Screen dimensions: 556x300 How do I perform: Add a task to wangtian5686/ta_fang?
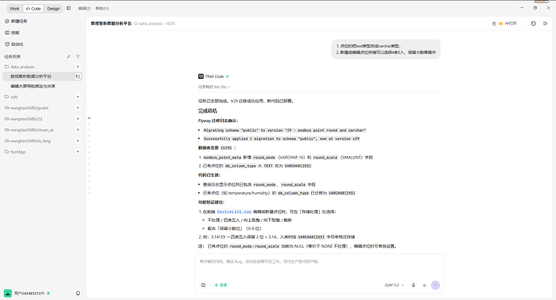77,141
